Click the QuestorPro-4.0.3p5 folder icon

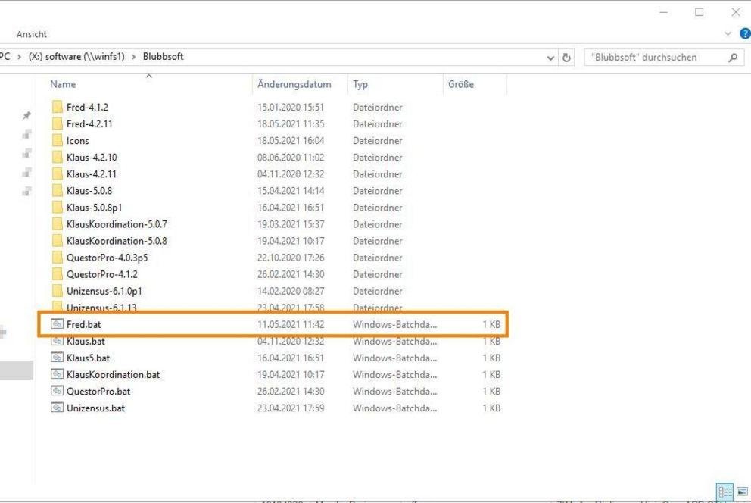coord(57,258)
